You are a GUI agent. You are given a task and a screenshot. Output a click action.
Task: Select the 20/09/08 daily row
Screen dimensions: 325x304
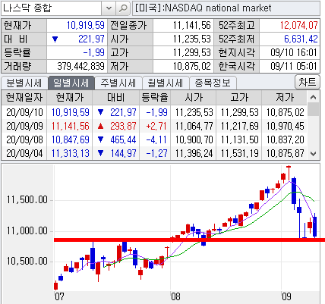tap(154, 139)
